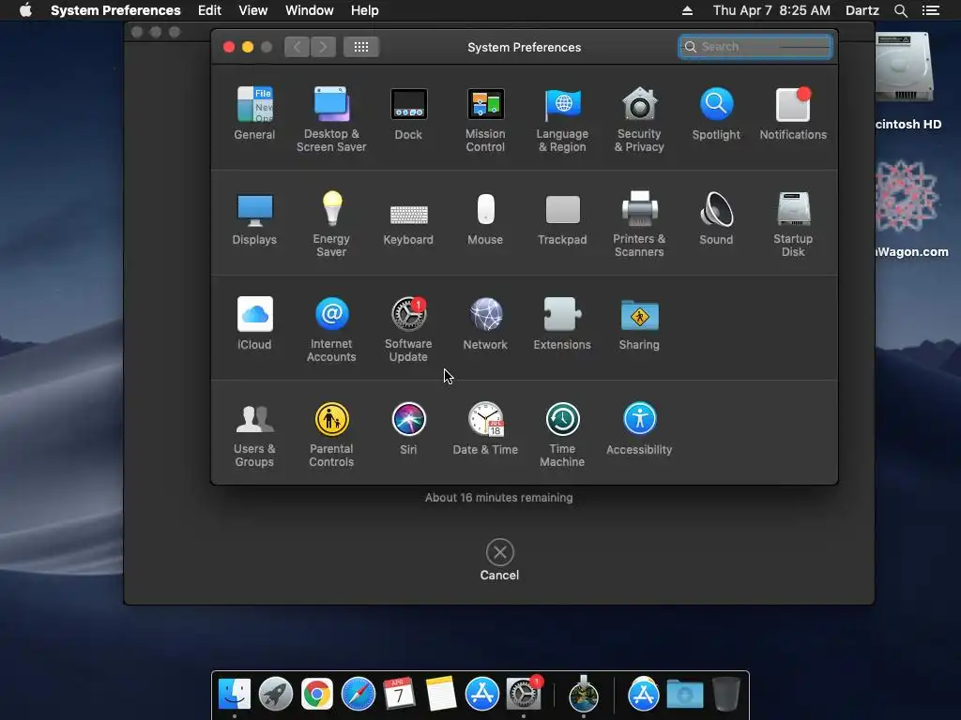The width and height of the screenshot is (961, 720).
Task: Open Google Chrome from the Dock
Action: click(317, 695)
